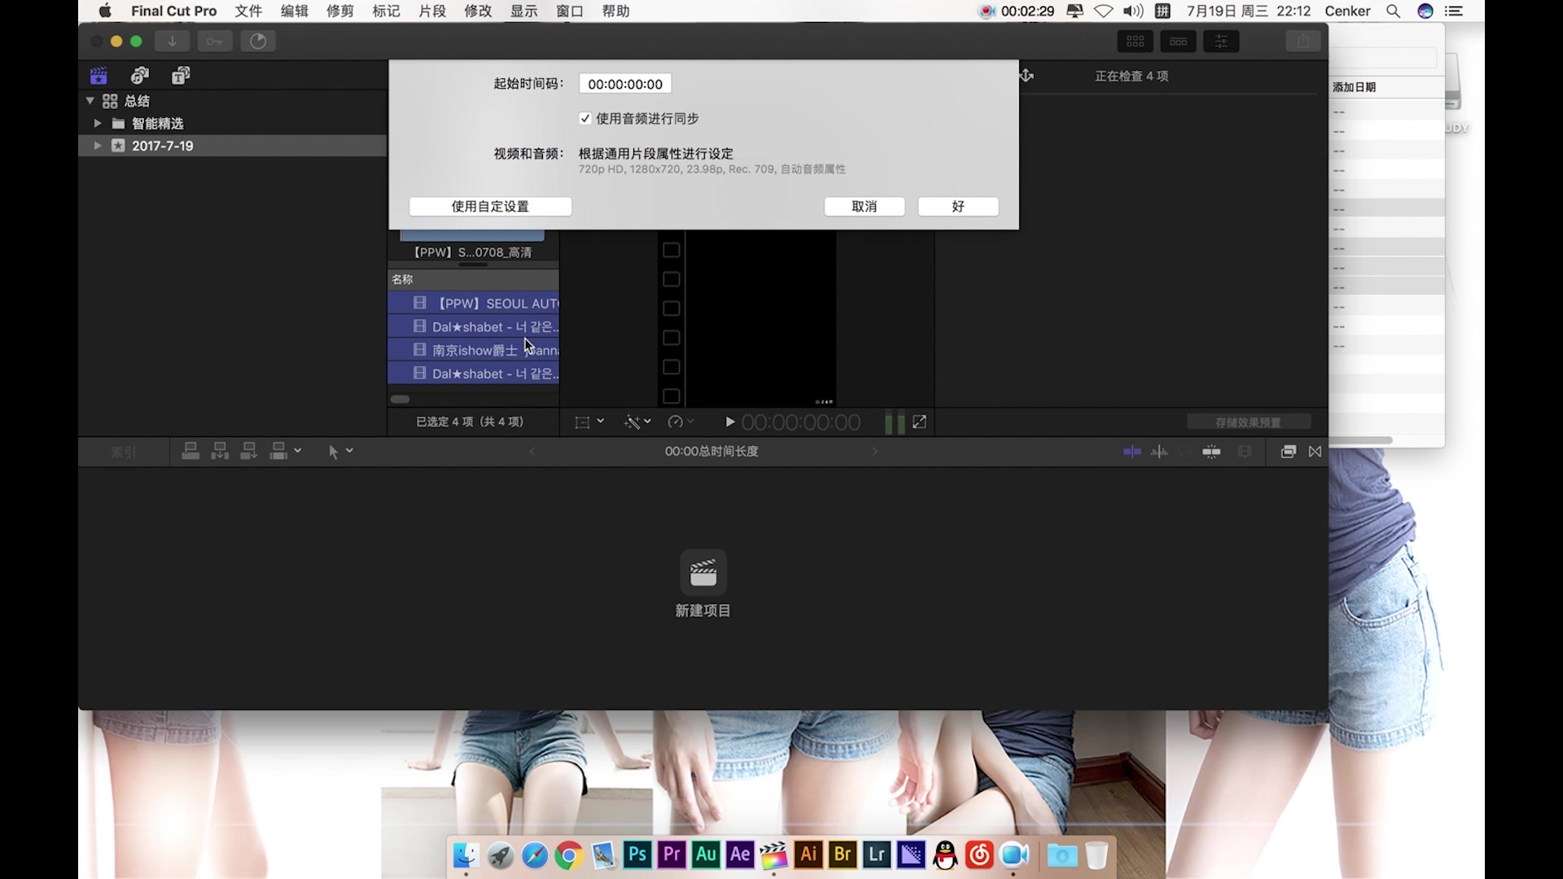Click the import media arrow button
1563x879 pixels.
coord(173,42)
